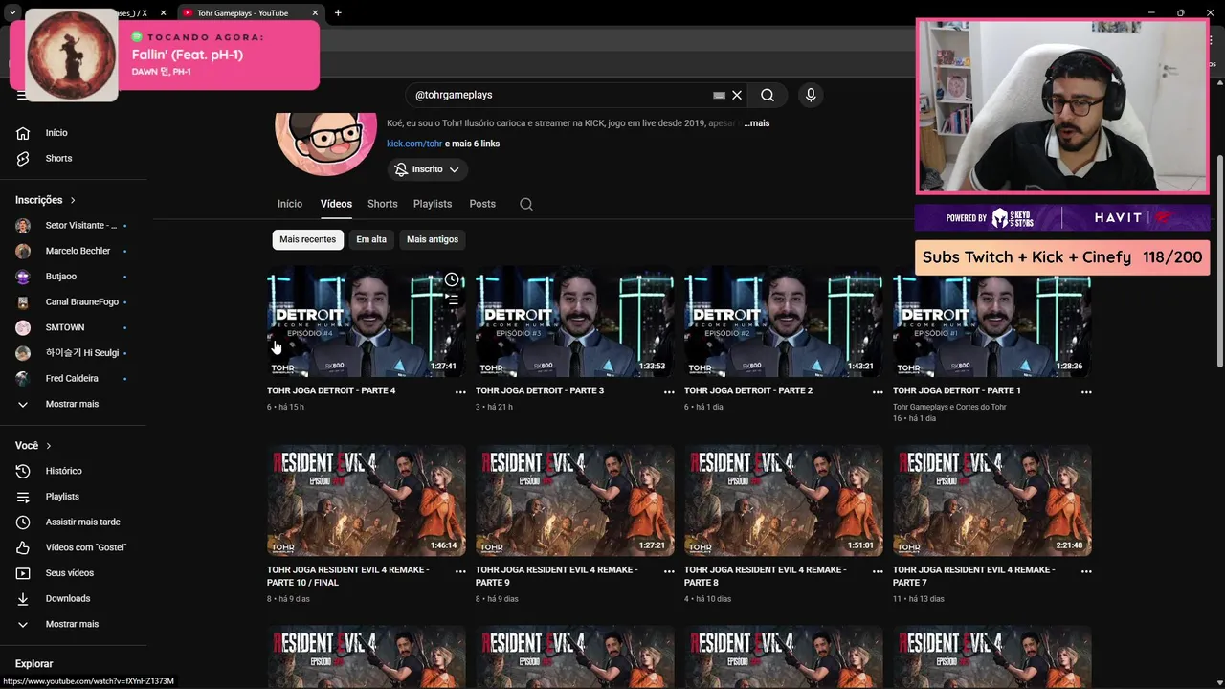
Task: Open the kick.com/tohr link
Action: (x=414, y=144)
